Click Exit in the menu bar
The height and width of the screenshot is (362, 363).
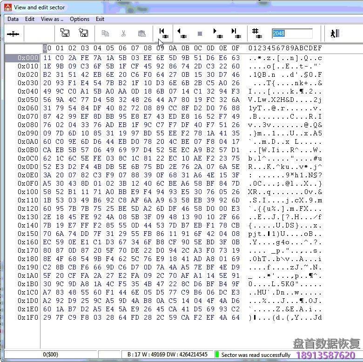pos(100,19)
